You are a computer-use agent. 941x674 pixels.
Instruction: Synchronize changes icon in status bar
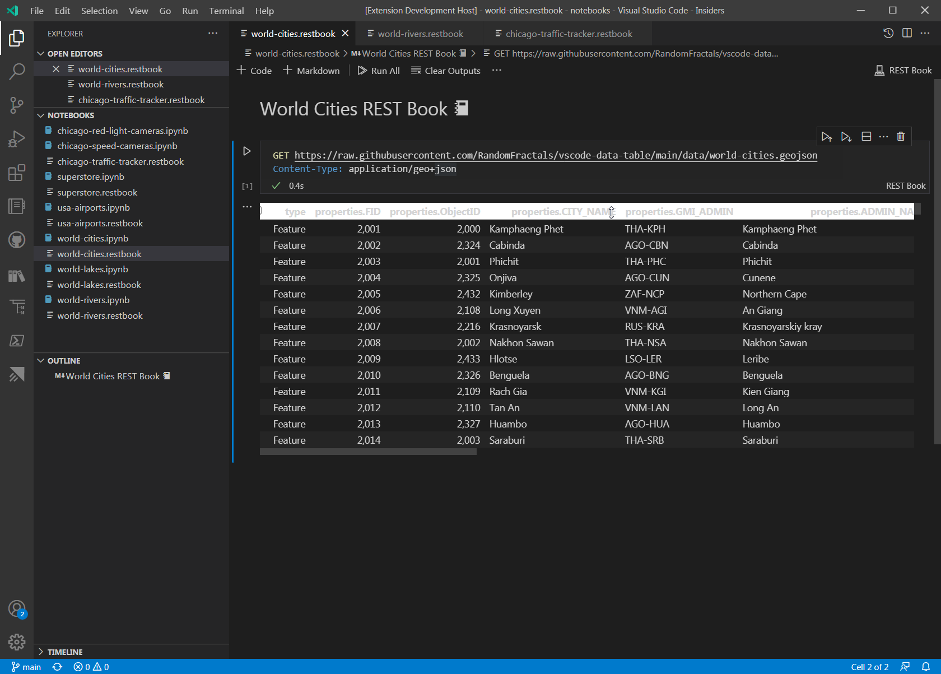57,667
